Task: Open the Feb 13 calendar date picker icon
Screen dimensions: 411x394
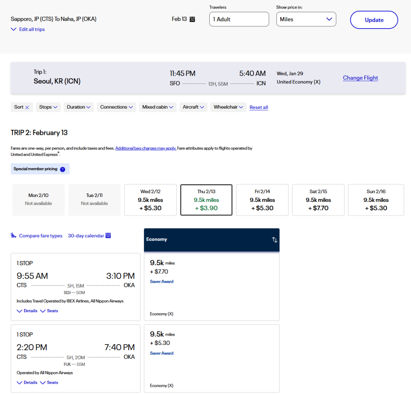Action: coord(192,19)
